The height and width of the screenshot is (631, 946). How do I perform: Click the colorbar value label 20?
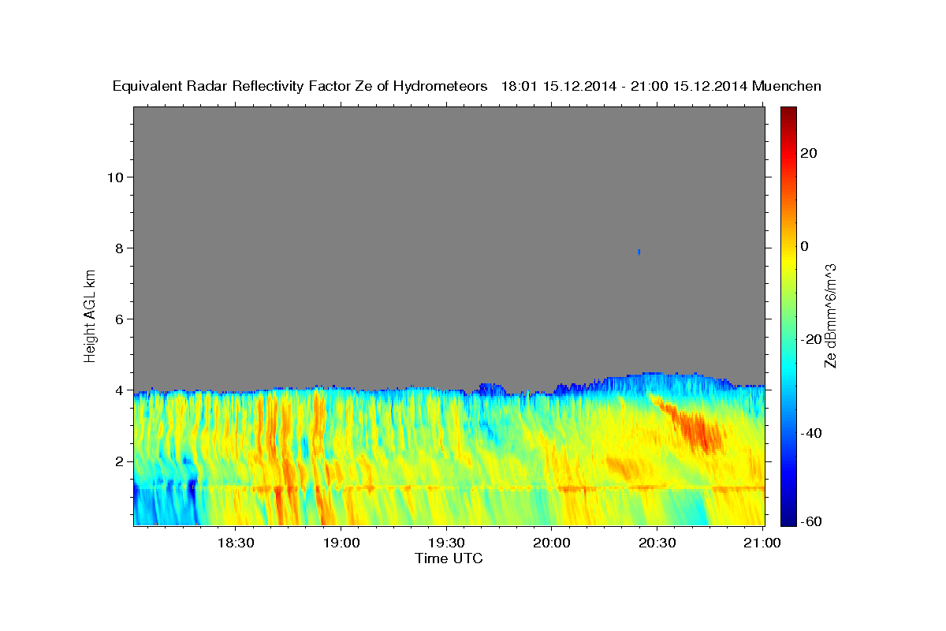tap(810, 153)
